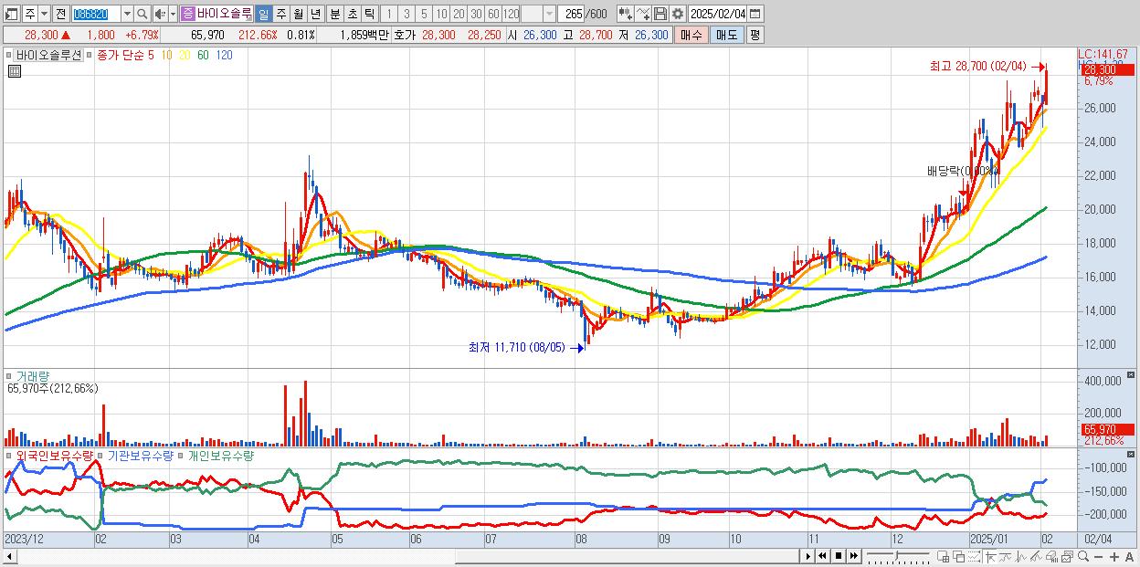The height and width of the screenshot is (567, 1140).
Task: Click the window-with-grid icon in bottom toolbar
Action: point(943,556)
